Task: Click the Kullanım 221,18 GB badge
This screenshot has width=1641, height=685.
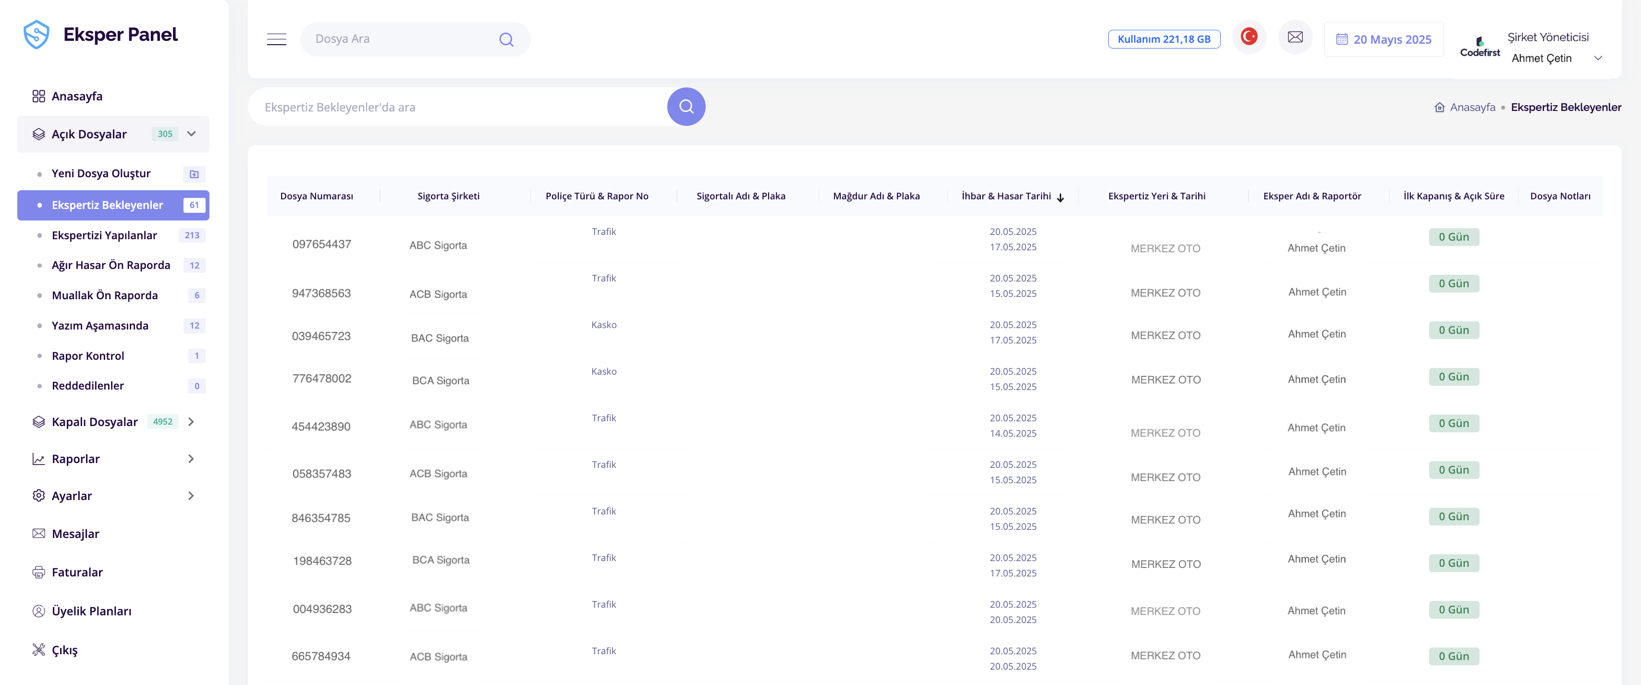Action: point(1164,39)
